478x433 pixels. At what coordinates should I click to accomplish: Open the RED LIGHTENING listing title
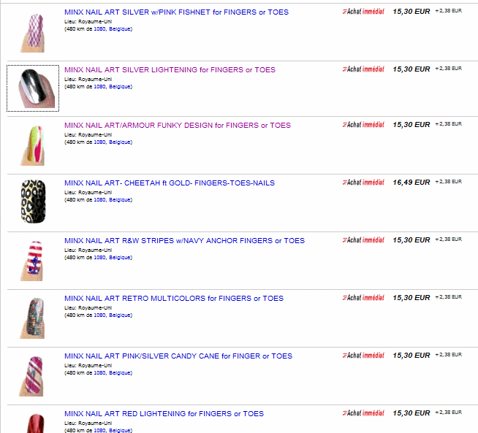pyautogui.click(x=164, y=414)
